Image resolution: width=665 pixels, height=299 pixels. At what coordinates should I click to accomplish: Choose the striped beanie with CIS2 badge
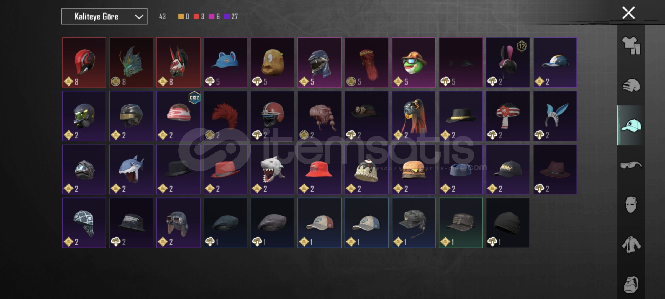coord(178,116)
